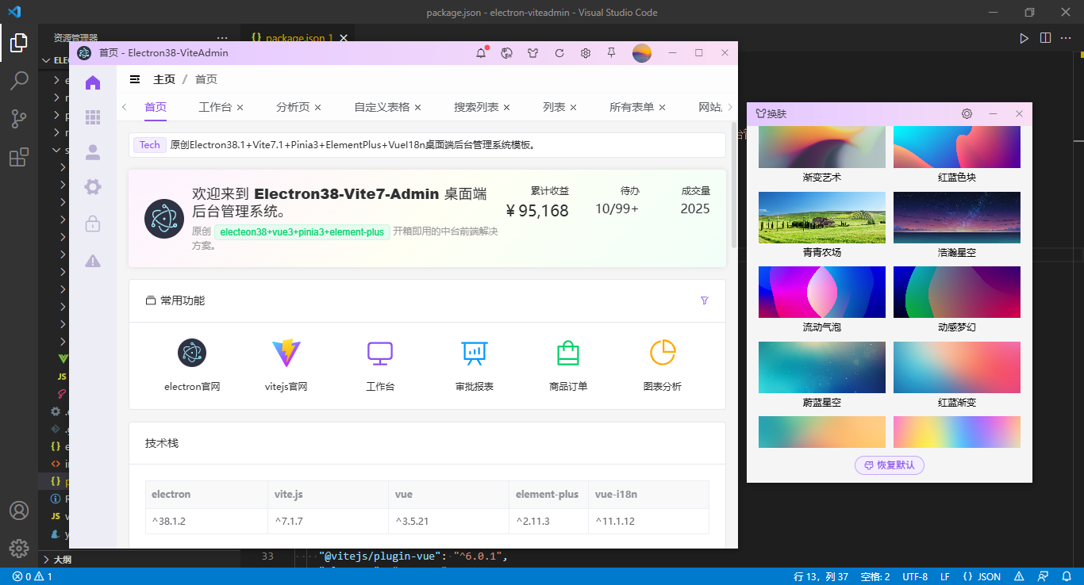
Task: Switch to the 自定义表格 tab
Action: [x=382, y=107]
